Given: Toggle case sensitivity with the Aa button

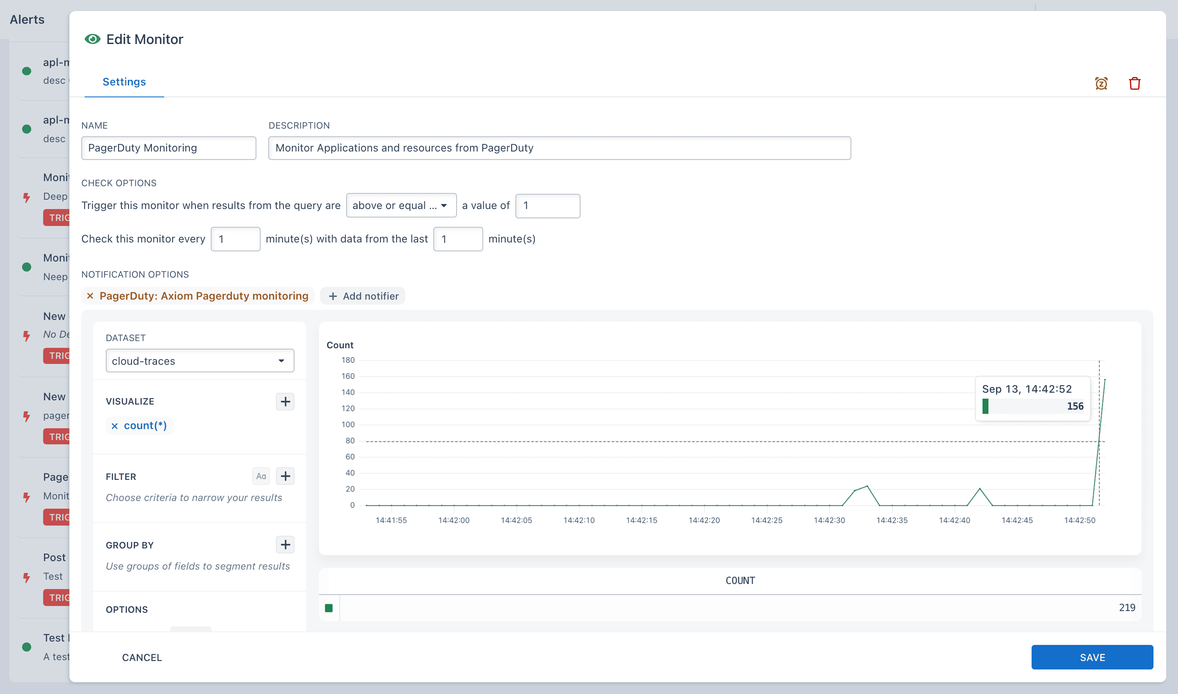Looking at the screenshot, I should pos(261,476).
